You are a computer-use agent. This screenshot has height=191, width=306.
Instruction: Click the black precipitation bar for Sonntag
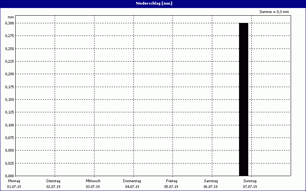pos(243,99)
